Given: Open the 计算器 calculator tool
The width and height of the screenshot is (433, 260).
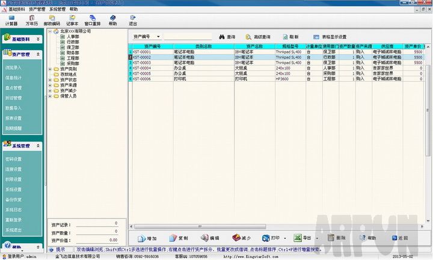Looking at the screenshot, I should [11, 19].
